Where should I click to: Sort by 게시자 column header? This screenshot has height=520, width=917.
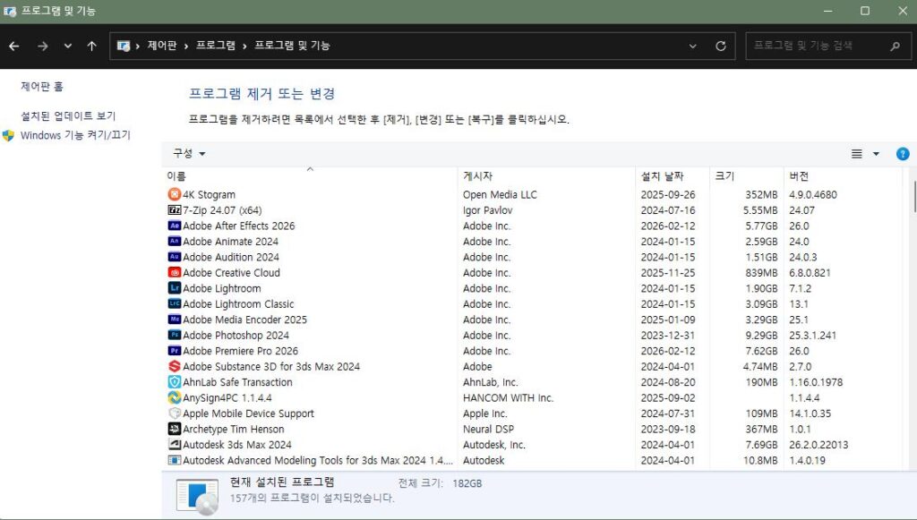[546, 175]
